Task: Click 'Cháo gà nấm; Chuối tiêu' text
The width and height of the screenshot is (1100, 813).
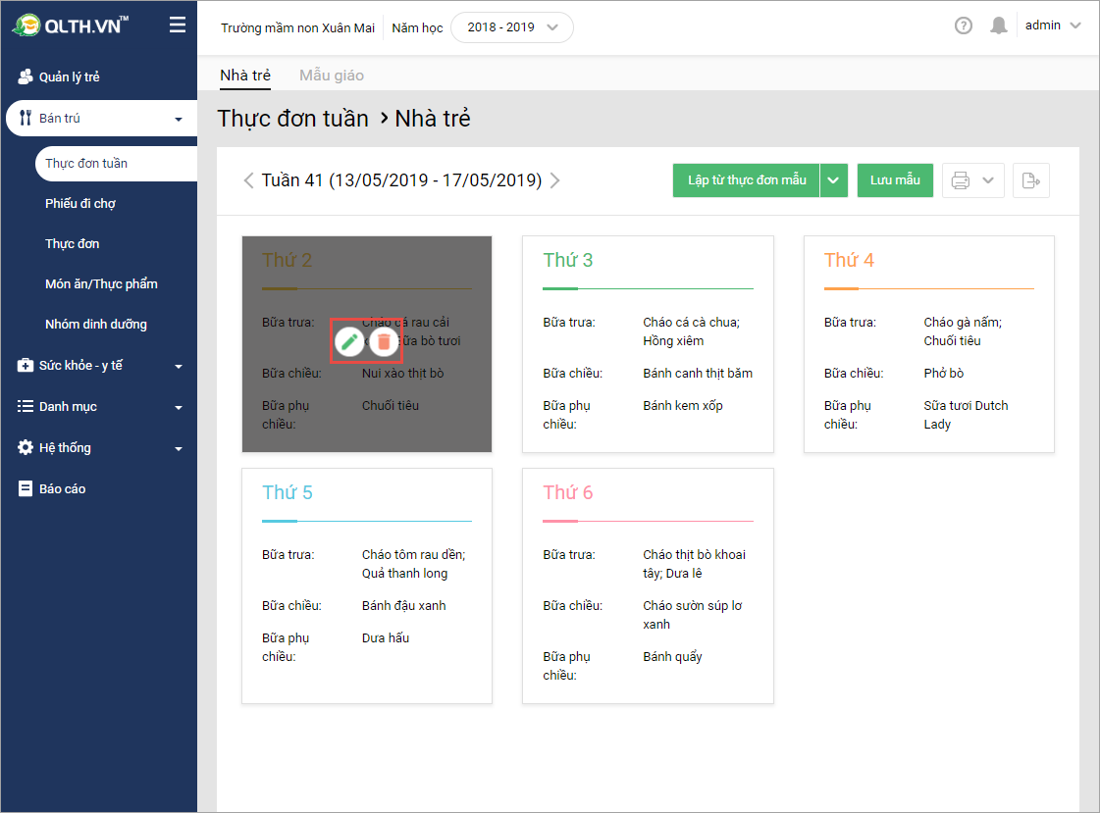Action: pos(963,331)
